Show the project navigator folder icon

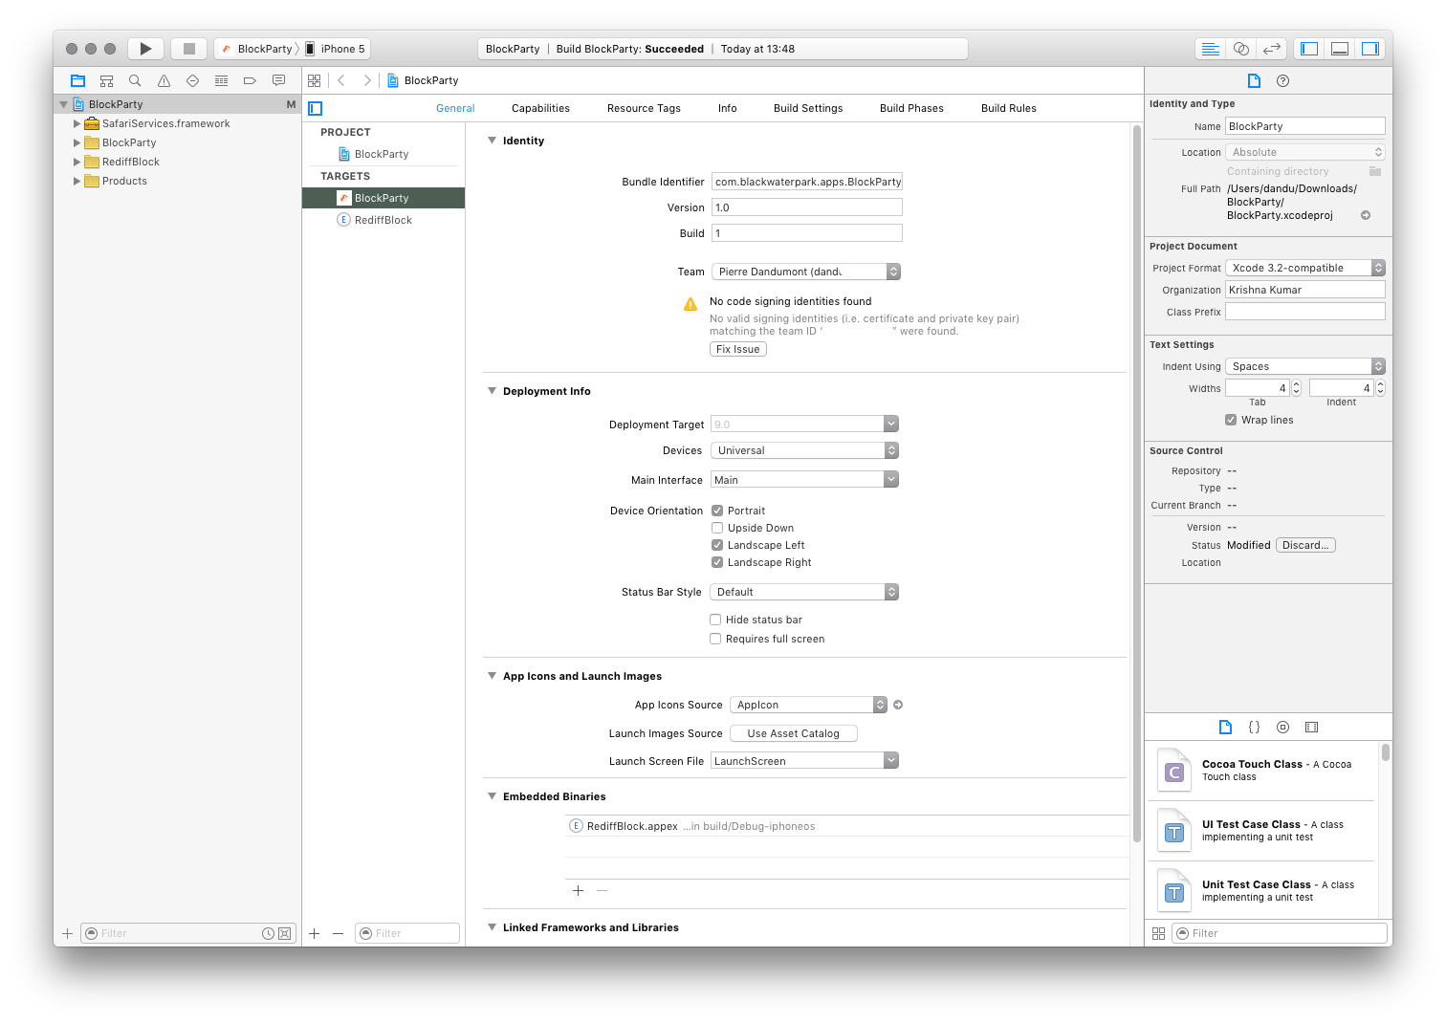click(78, 81)
